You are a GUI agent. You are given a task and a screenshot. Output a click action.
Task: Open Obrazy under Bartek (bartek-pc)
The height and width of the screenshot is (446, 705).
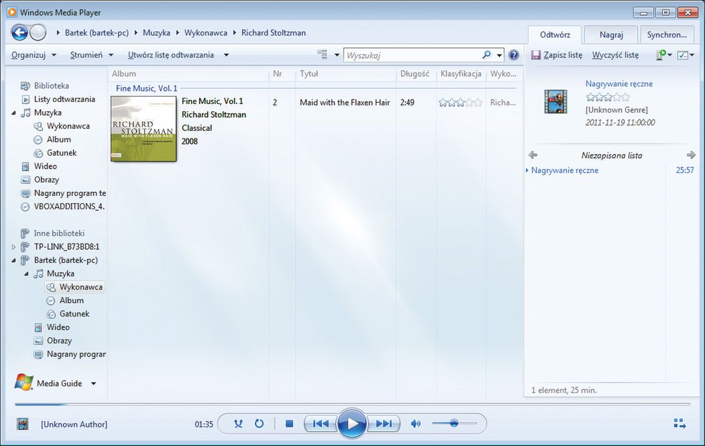59,341
